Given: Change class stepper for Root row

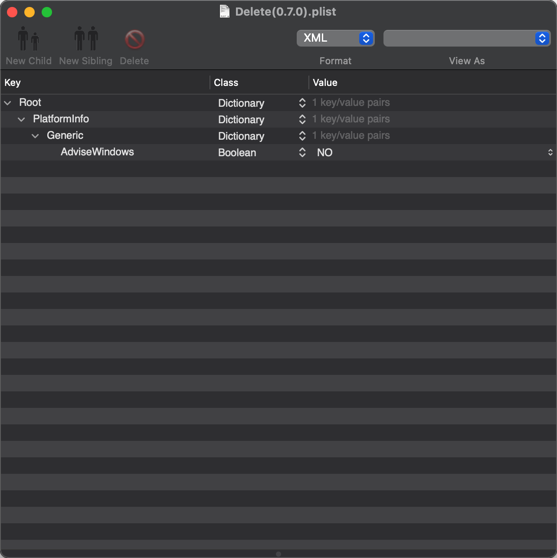Looking at the screenshot, I should 302,103.
